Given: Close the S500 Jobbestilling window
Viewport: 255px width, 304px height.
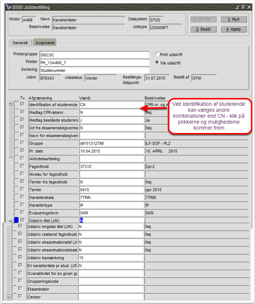Looking at the screenshot, I should 249,7.
